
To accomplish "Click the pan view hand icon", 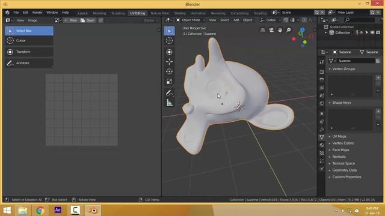I will (280, 30).
